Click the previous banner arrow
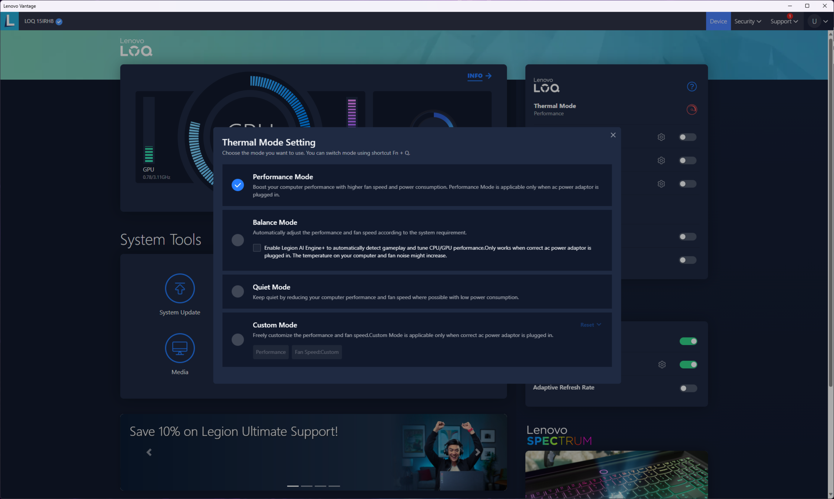Viewport: 834px width, 499px height. point(149,452)
